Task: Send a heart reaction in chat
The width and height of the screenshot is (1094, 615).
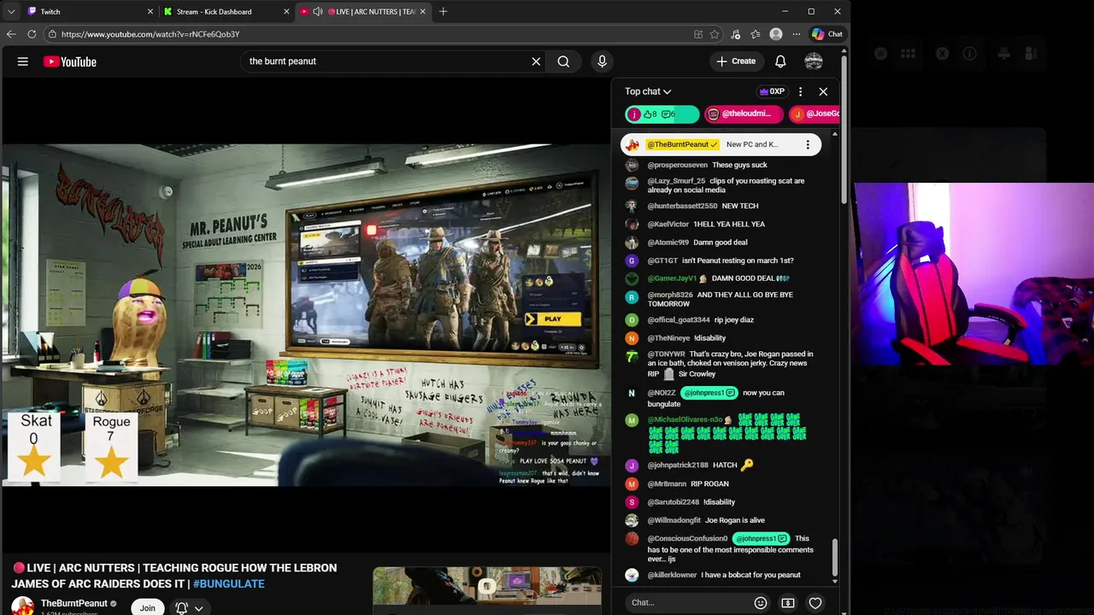Action: tap(815, 603)
